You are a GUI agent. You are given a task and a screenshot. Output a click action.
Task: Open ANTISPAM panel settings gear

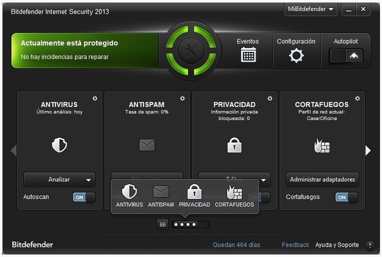(182, 98)
